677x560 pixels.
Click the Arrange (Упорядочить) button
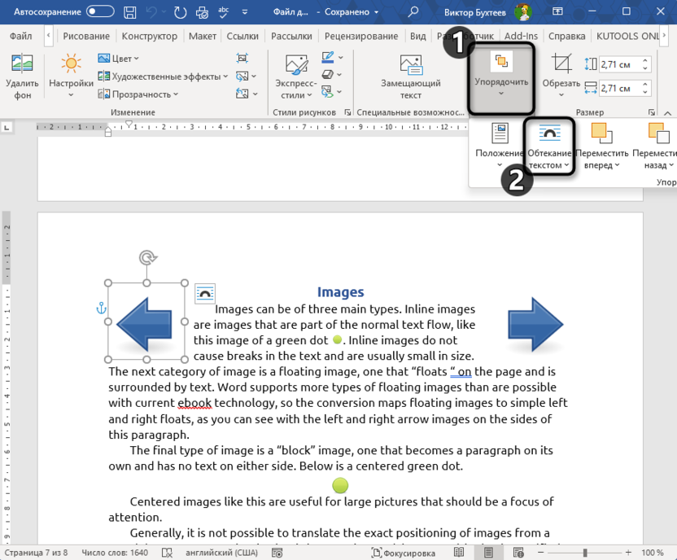click(x=501, y=78)
